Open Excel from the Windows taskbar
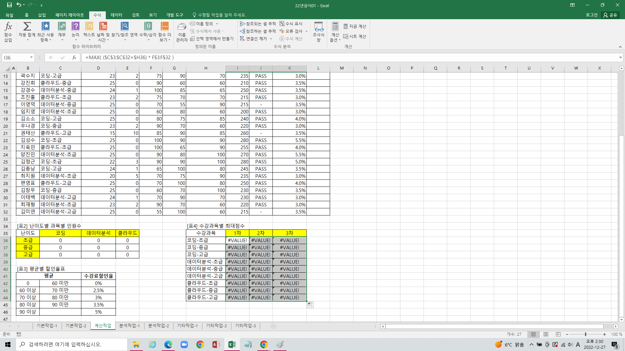This screenshot has width=625, height=351. pos(232,344)
